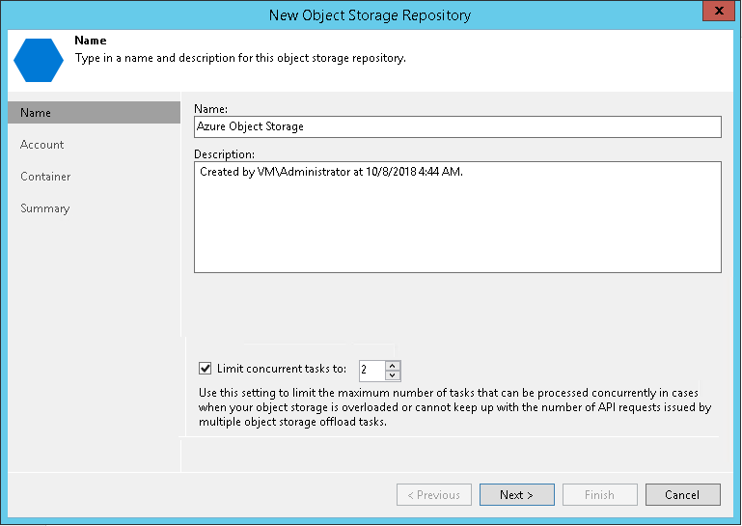Increase concurrent tasks with the up arrow
Viewport: 742px width, 526px height.
[393, 365]
